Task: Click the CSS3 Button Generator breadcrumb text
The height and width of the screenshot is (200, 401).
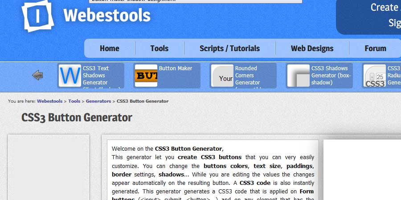Action: pyautogui.click(x=143, y=101)
